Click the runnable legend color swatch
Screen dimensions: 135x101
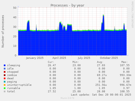click(x=5, y=88)
